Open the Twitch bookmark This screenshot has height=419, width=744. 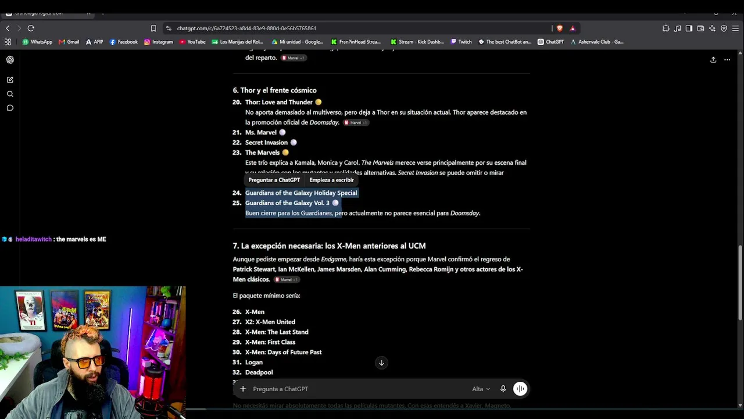click(461, 42)
